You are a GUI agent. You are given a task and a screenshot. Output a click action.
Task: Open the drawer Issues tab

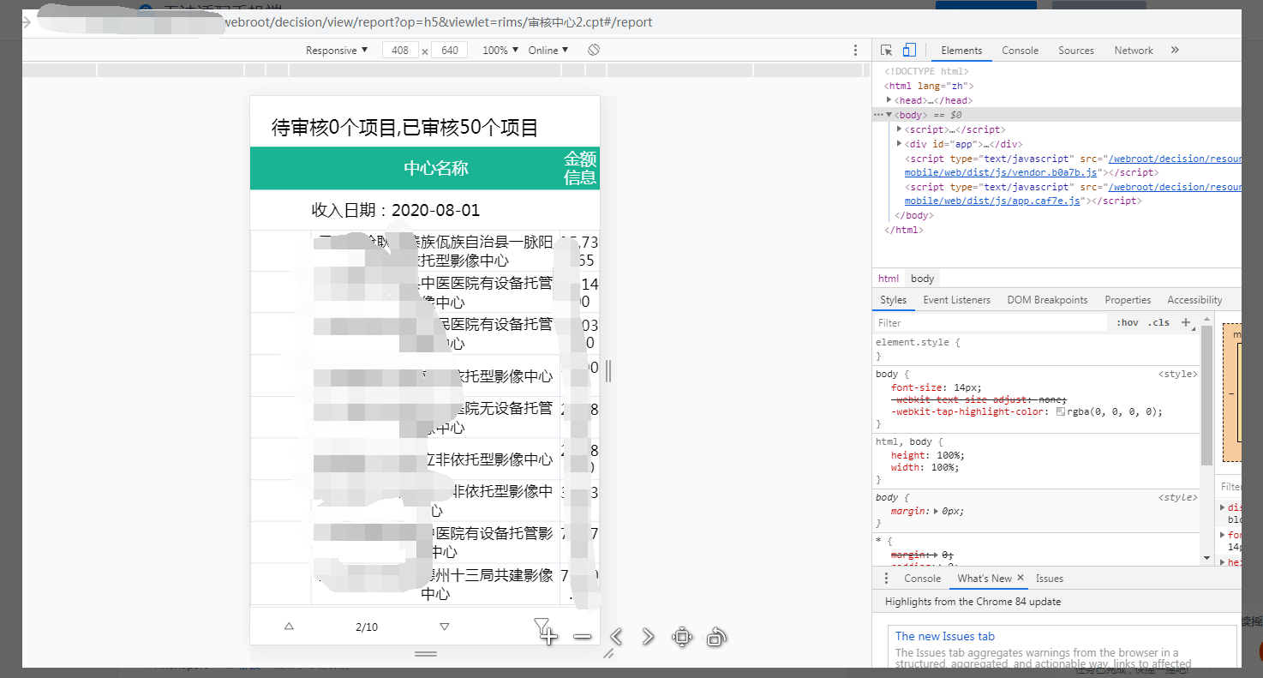click(x=1050, y=579)
